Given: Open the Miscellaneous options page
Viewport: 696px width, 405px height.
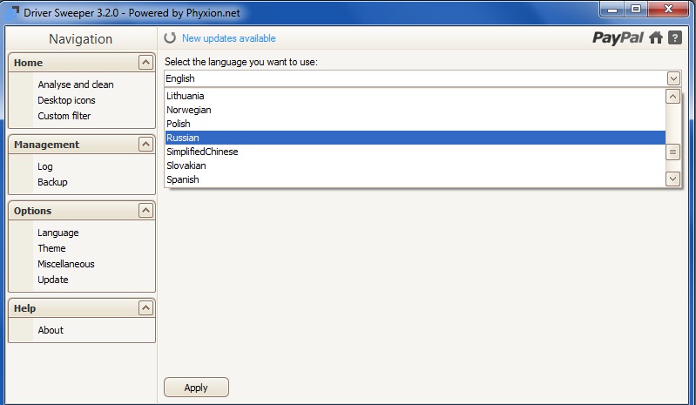Looking at the screenshot, I should point(66,264).
